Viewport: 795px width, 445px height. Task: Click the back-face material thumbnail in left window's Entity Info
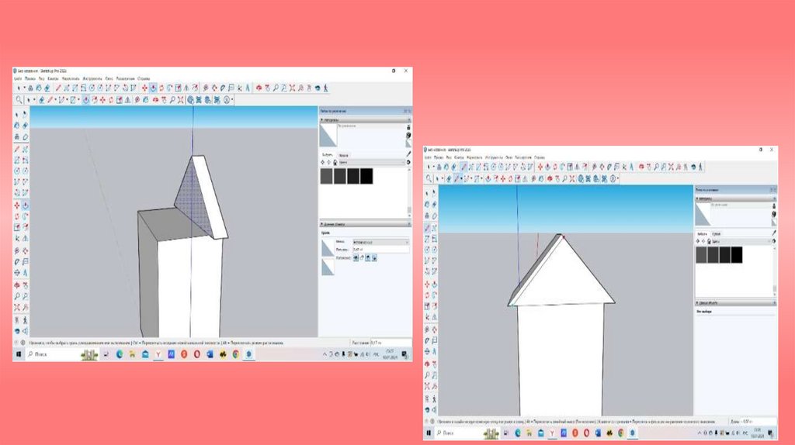(x=328, y=267)
